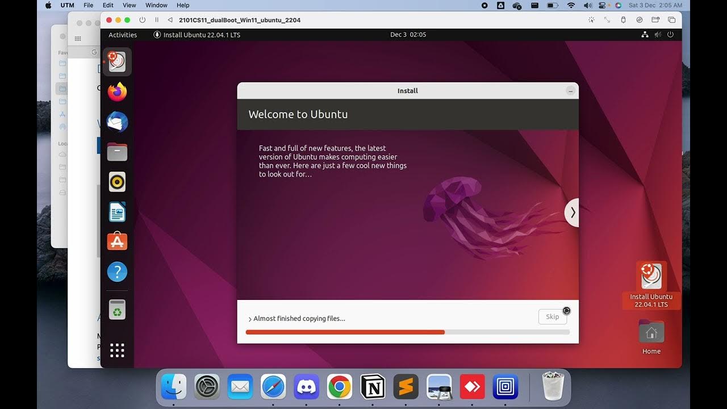
Task: Click the UTM windows icon in toolbar
Action: [671, 20]
